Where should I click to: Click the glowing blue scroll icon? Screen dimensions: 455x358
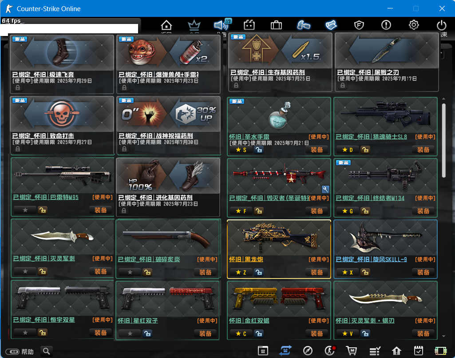331,25
